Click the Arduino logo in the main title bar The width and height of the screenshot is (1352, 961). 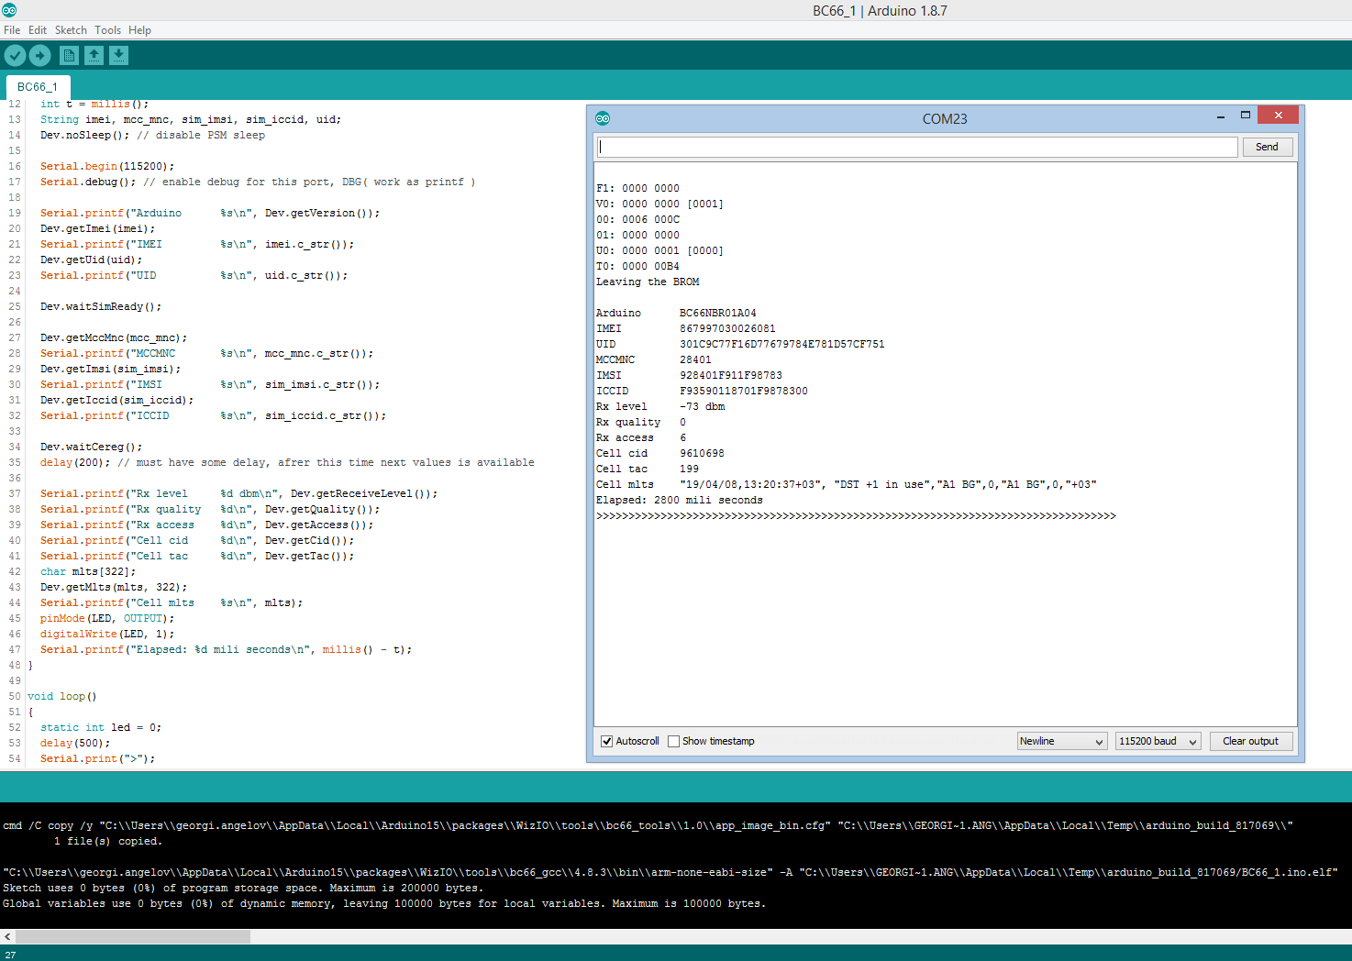click(8, 10)
